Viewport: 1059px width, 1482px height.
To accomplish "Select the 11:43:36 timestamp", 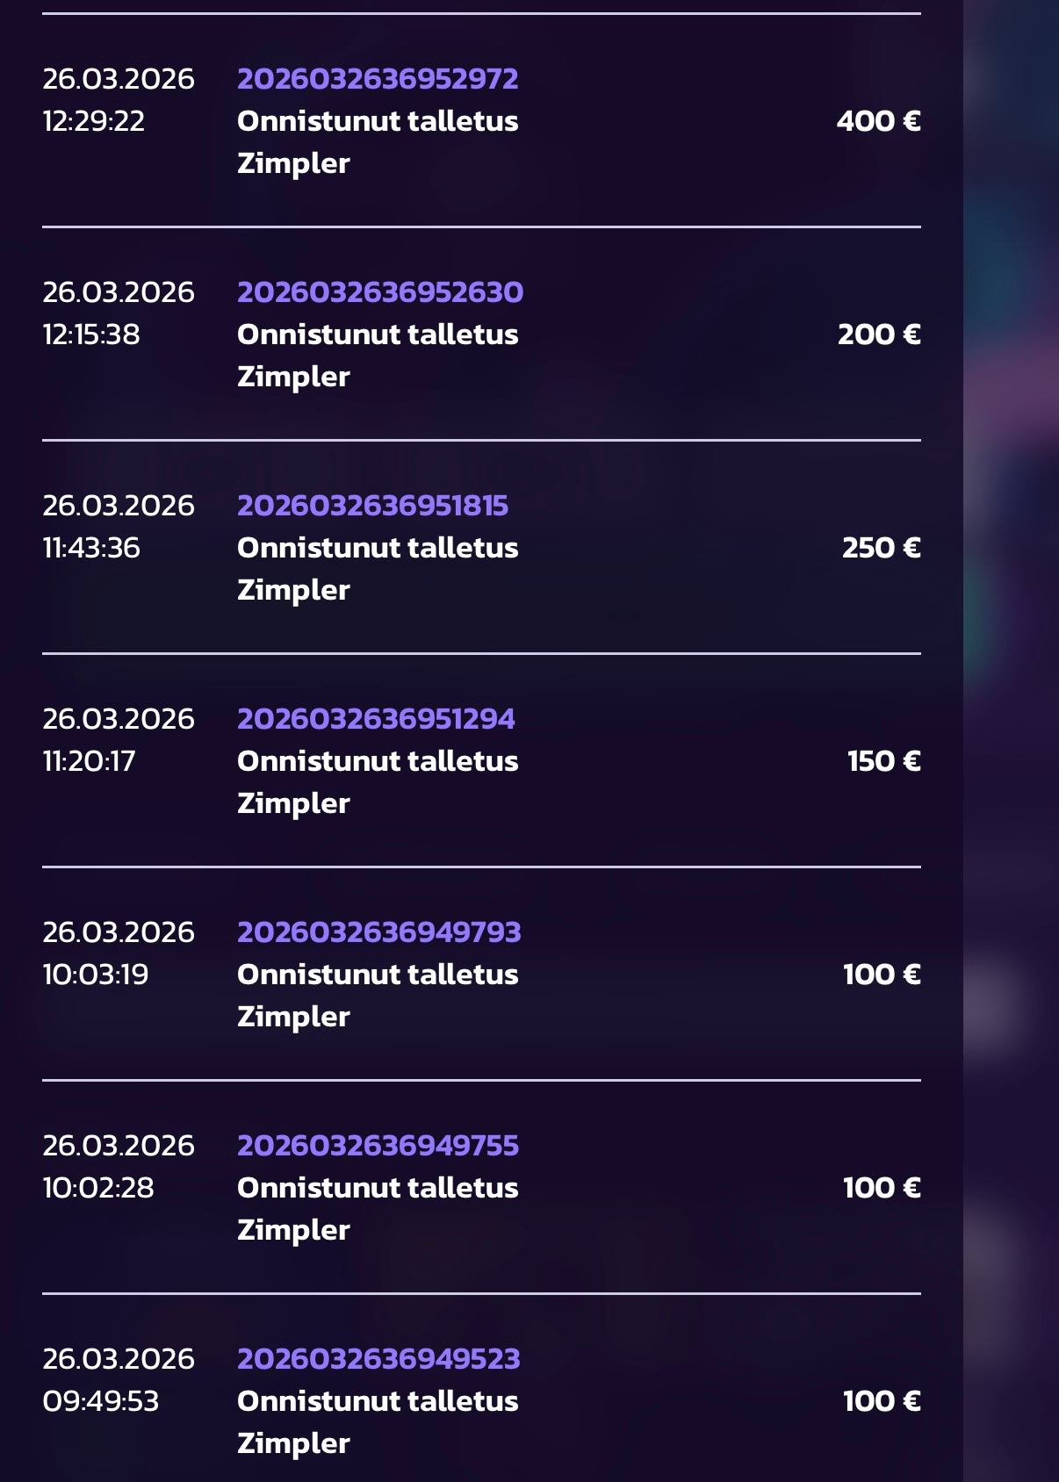I will click(91, 548).
